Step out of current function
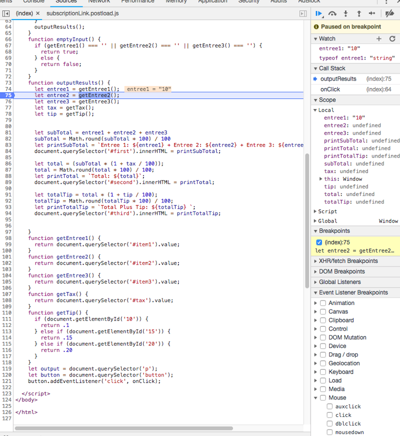The height and width of the screenshot is (436, 400). [358, 13]
